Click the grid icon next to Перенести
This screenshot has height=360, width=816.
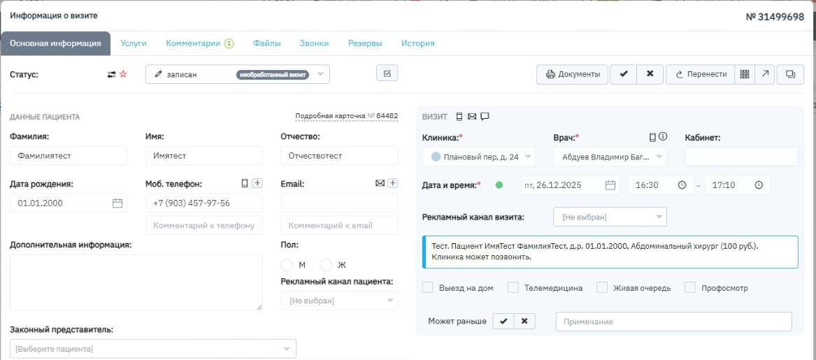click(744, 74)
